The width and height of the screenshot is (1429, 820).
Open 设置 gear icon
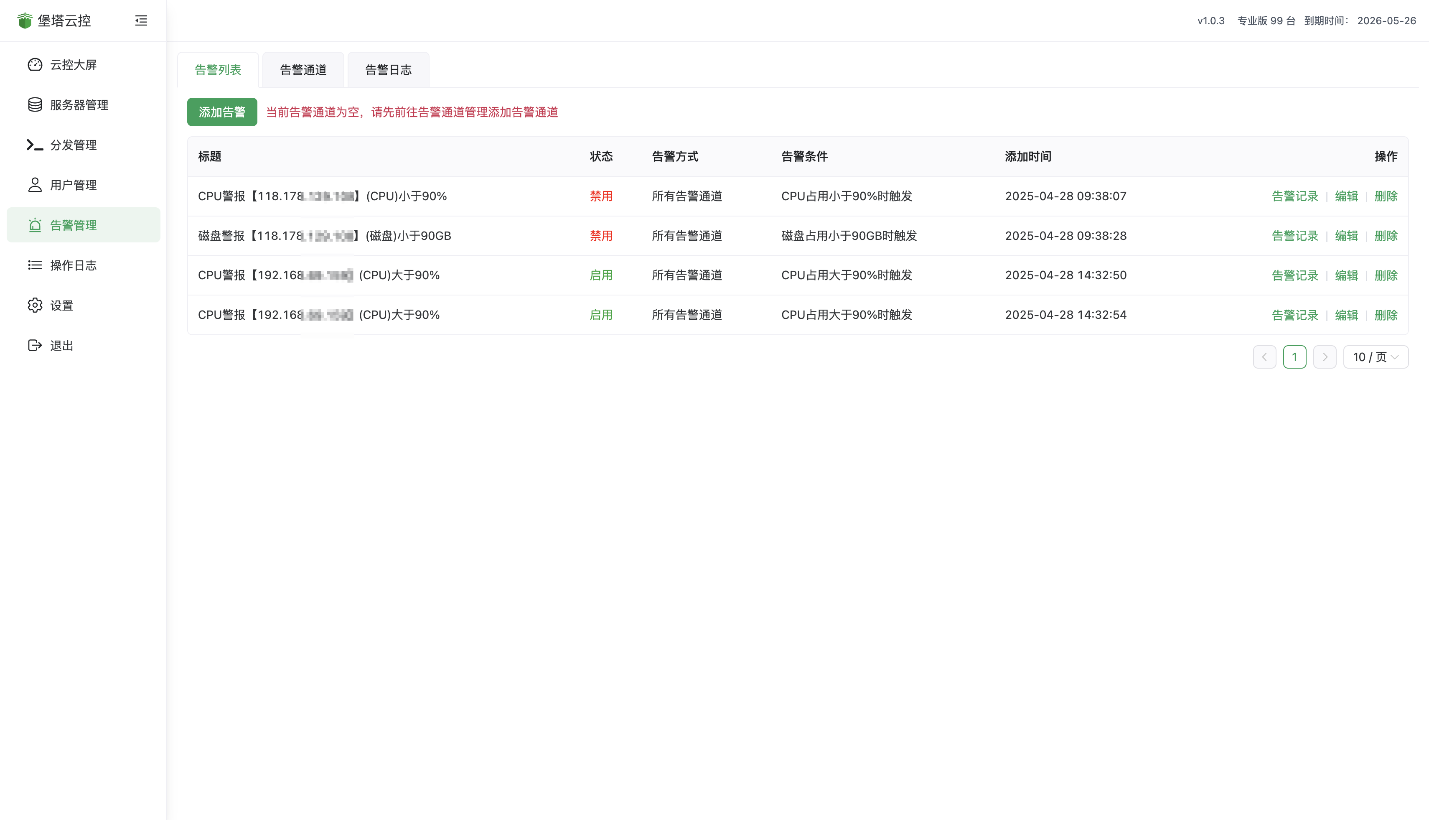pos(35,305)
